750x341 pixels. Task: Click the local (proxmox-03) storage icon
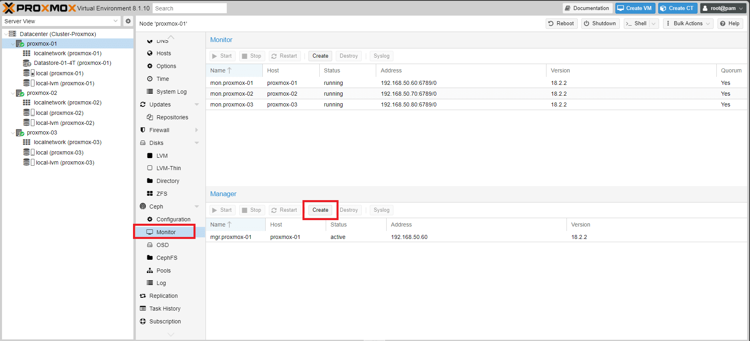pyautogui.click(x=29, y=152)
